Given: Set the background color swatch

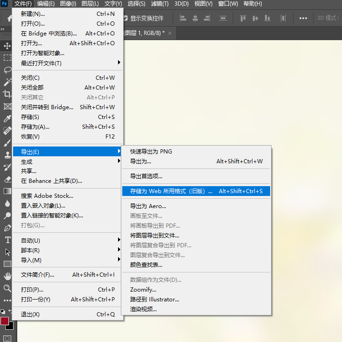Looking at the screenshot, I should [x=11, y=326].
